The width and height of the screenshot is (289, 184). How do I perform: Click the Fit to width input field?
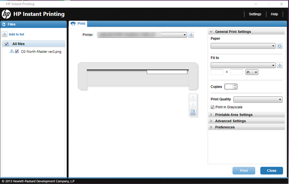(x=217, y=72)
